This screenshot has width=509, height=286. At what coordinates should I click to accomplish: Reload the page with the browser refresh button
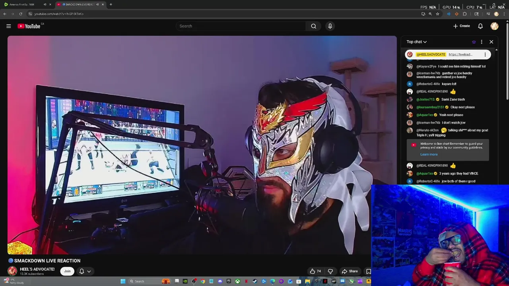coord(21,14)
